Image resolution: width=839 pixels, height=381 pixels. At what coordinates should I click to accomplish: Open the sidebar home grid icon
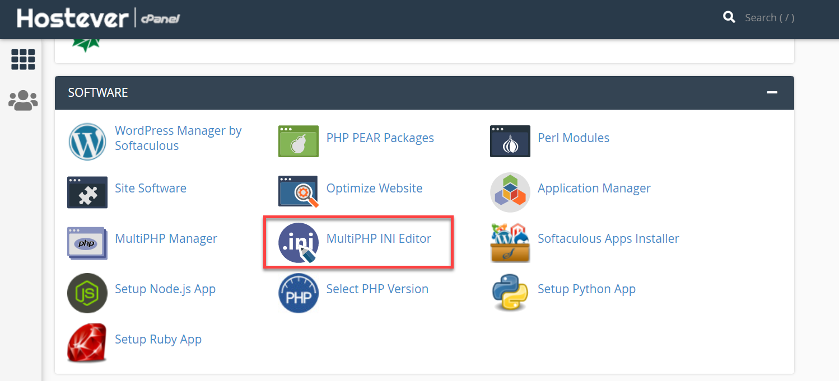tap(23, 59)
